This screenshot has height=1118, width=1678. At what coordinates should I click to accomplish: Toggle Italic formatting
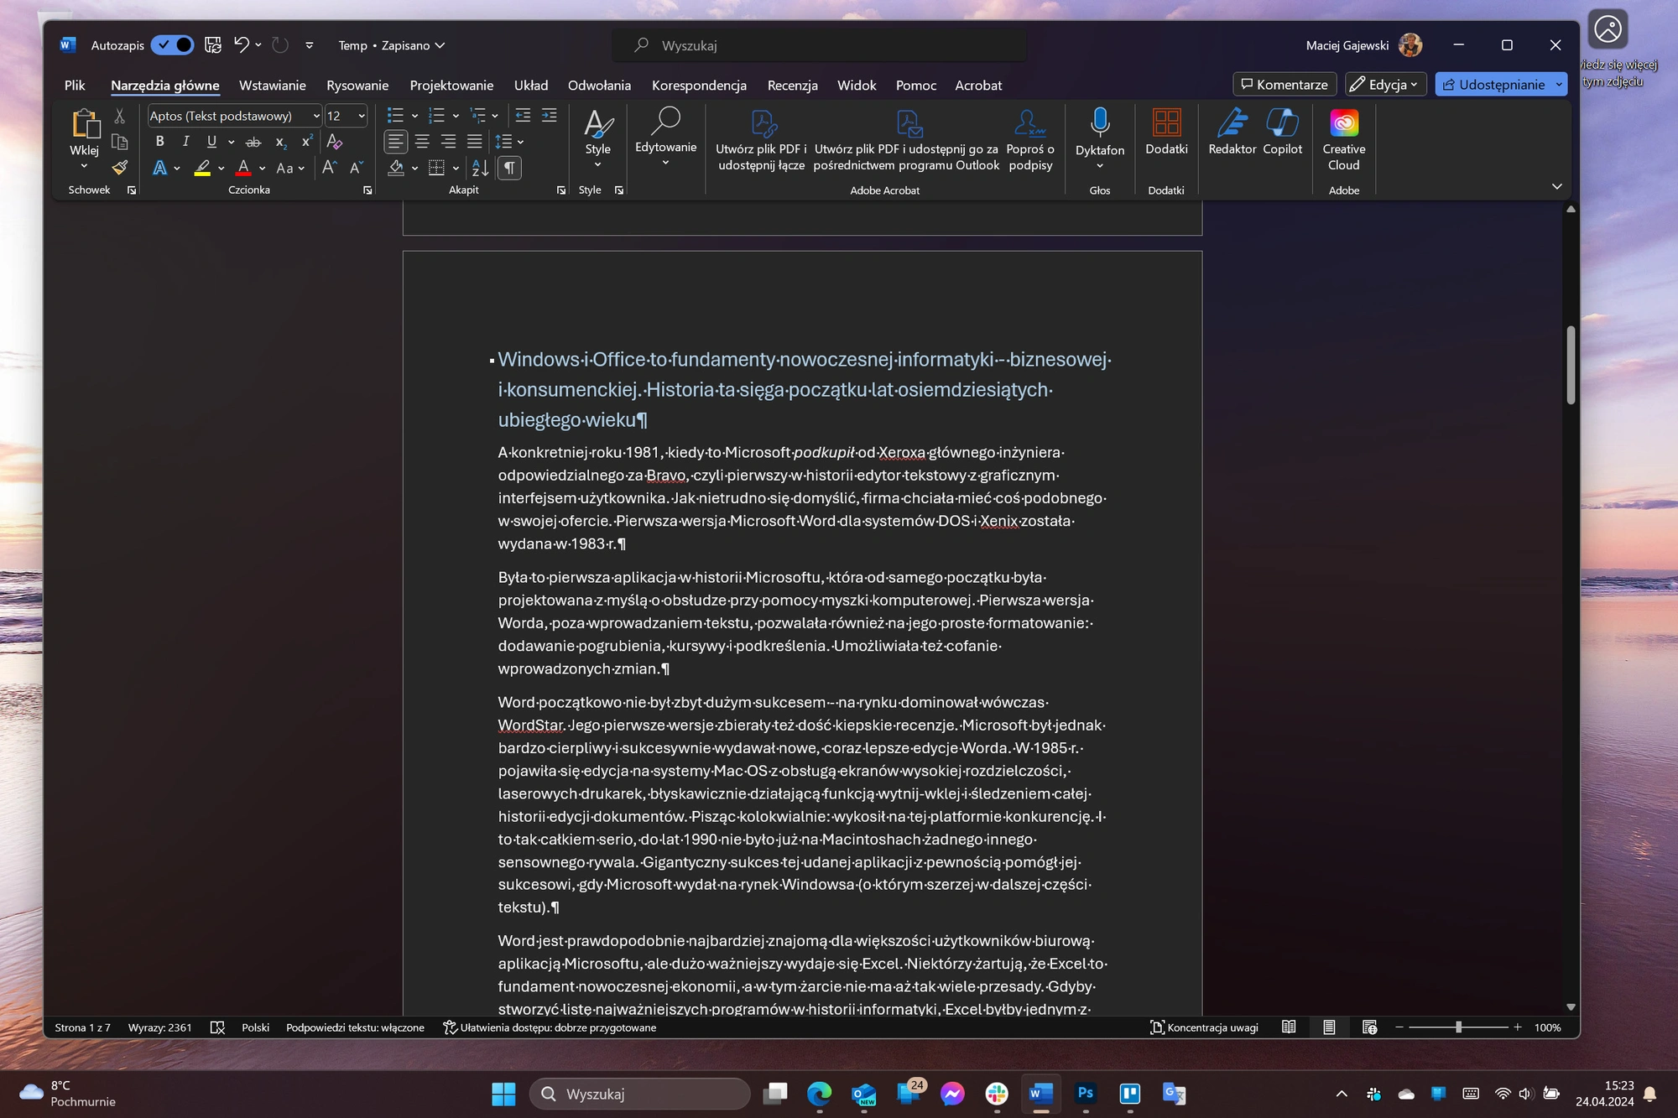pyautogui.click(x=185, y=142)
